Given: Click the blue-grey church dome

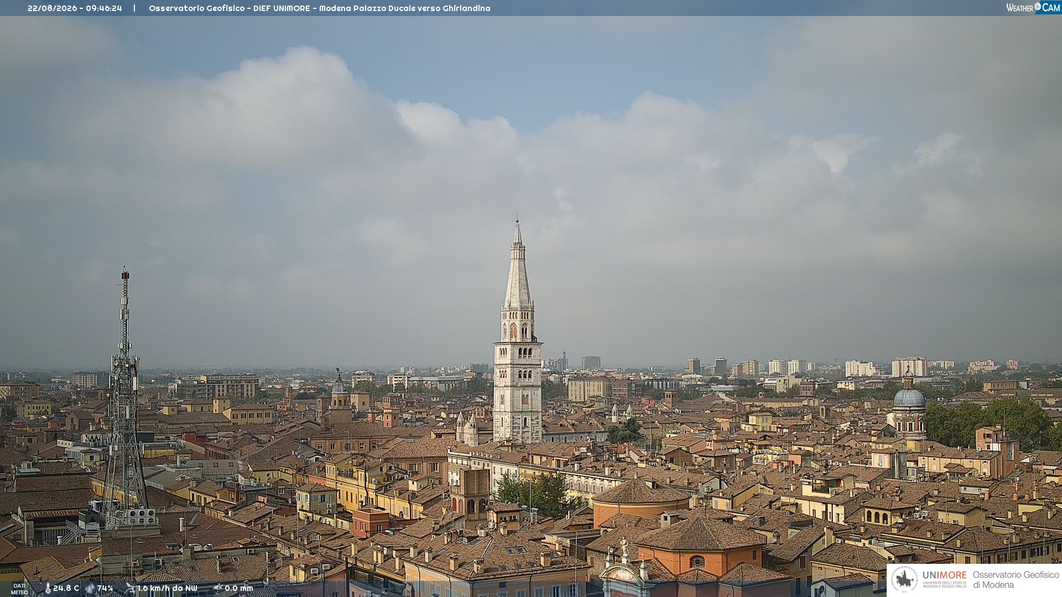Looking at the screenshot, I should coord(909,397).
